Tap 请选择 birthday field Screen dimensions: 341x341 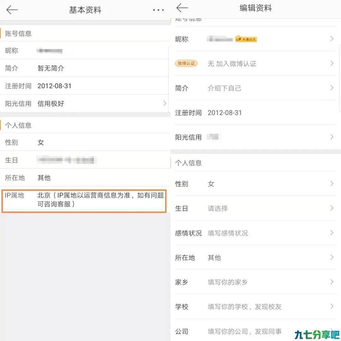pyautogui.click(x=218, y=208)
